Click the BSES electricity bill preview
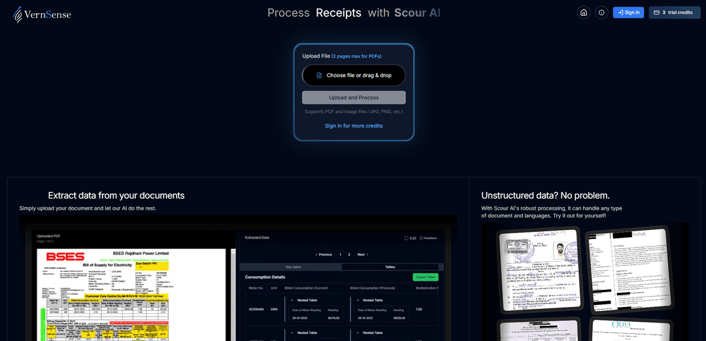The image size is (706, 341). 131,295
